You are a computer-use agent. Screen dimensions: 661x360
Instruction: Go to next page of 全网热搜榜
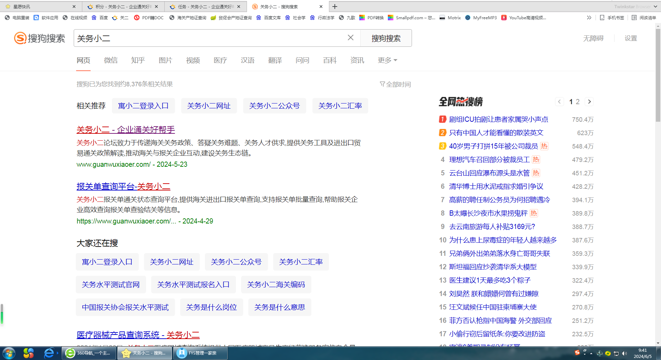pyautogui.click(x=589, y=102)
